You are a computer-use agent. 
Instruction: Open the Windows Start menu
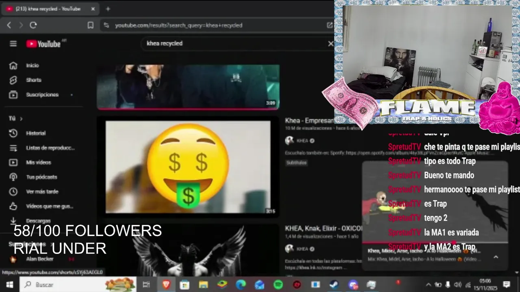(9, 285)
